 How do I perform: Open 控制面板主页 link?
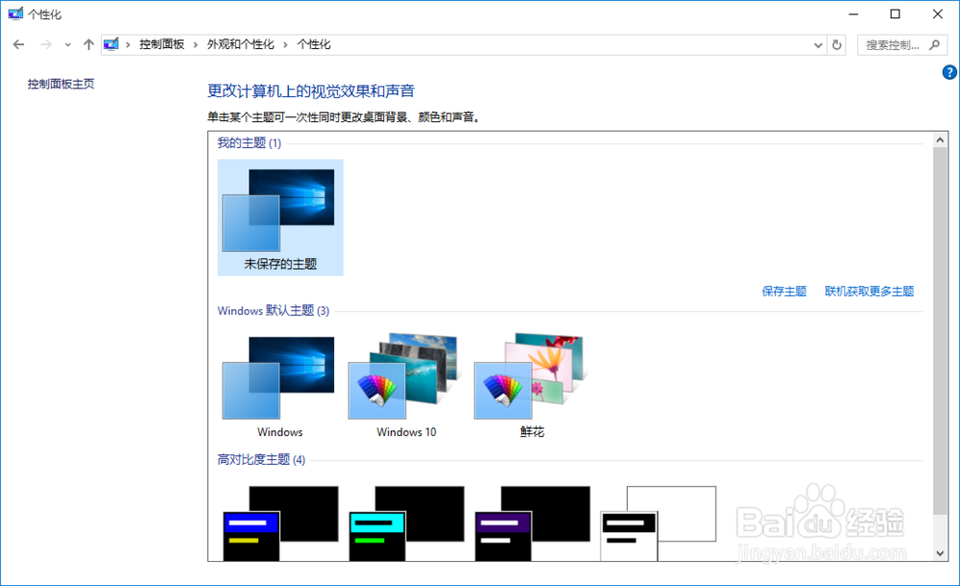pos(60,84)
